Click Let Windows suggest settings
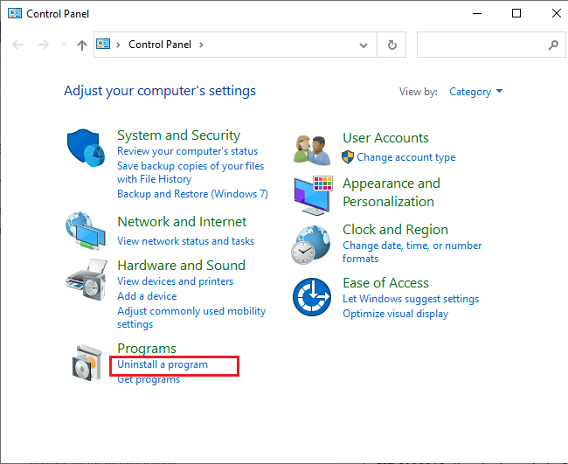Screen dimensions: 568x464 point(411,299)
